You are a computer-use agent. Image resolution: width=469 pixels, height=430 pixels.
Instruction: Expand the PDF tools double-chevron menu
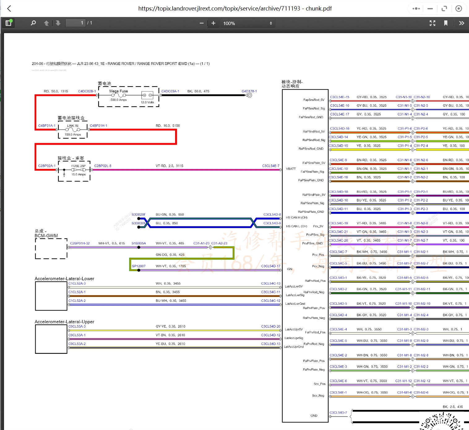point(461,23)
